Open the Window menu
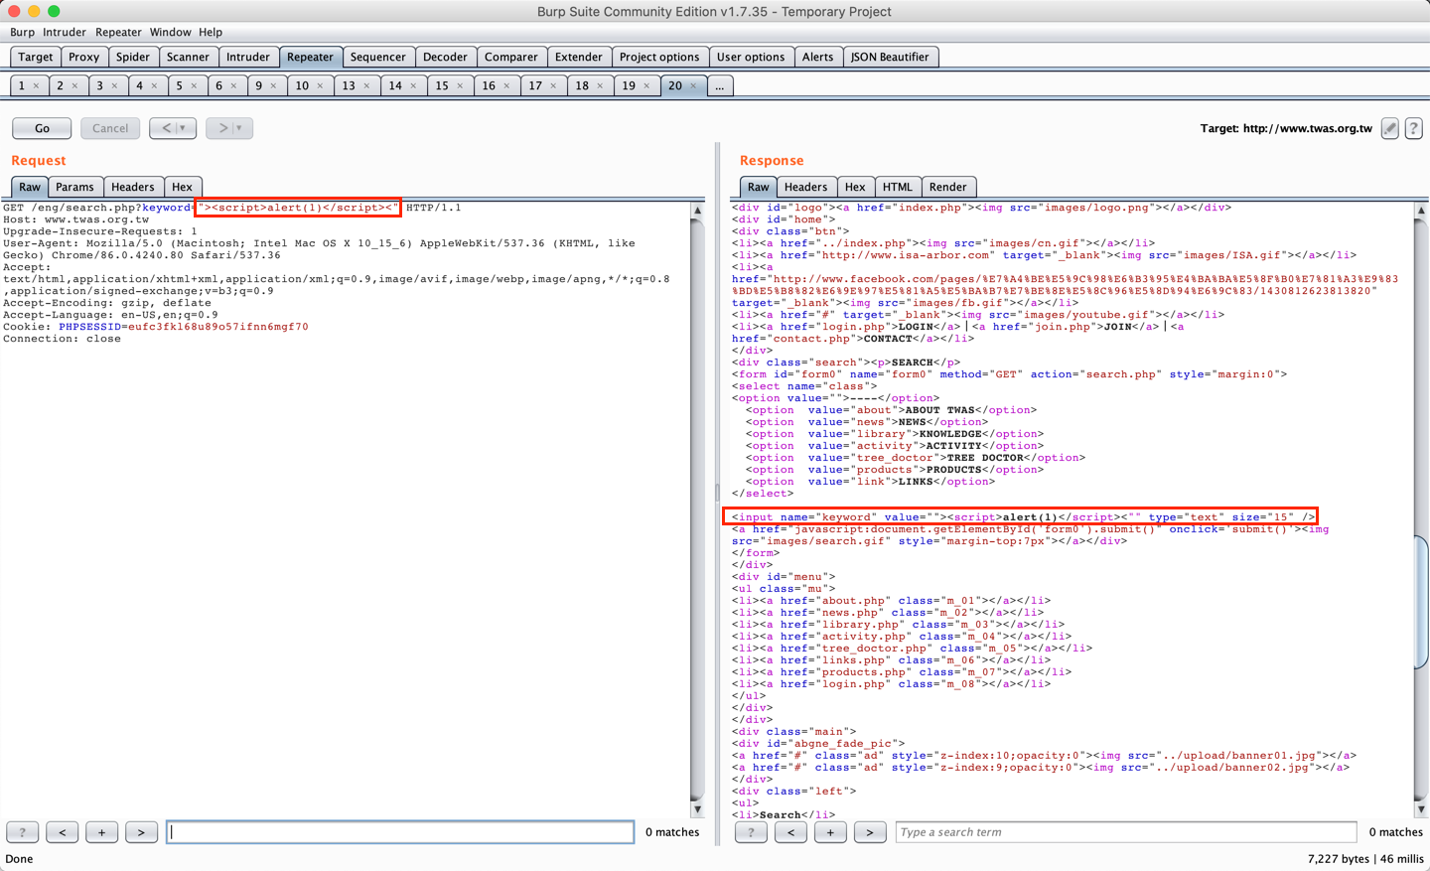Viewport: 1430px width, 871px height. (170, 32)
